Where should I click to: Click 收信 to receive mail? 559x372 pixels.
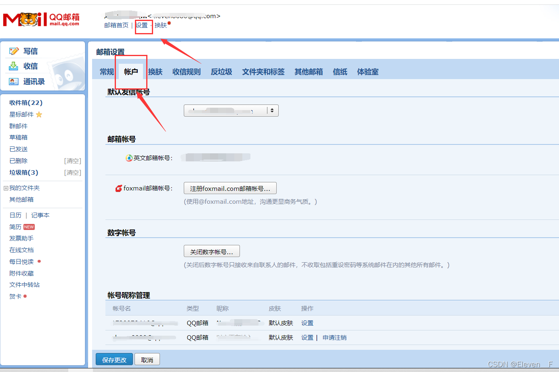(30, 66)
